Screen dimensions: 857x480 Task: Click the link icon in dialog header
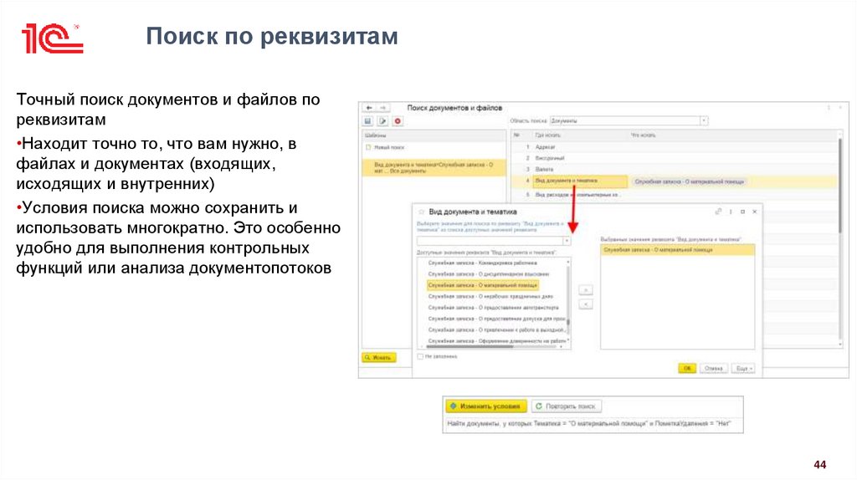coord(718,212)
